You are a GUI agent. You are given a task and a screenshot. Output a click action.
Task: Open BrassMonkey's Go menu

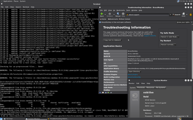[114, 10]
